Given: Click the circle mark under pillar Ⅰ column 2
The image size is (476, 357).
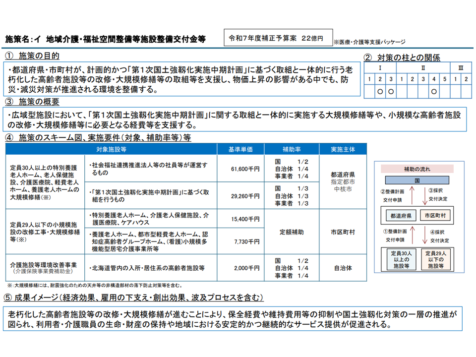Looking at the screenshot, I should tap(379, 91).
